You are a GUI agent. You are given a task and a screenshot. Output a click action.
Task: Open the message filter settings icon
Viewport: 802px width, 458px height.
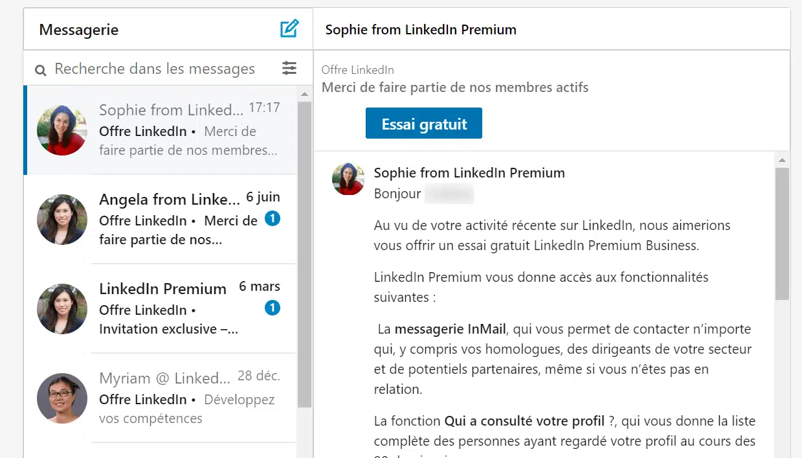(289, 68)
